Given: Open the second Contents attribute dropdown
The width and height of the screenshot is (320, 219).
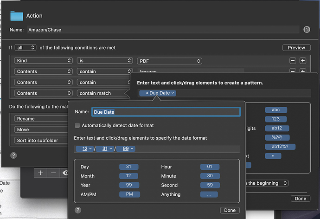Looking at the screenshot, I should [43, 82].
